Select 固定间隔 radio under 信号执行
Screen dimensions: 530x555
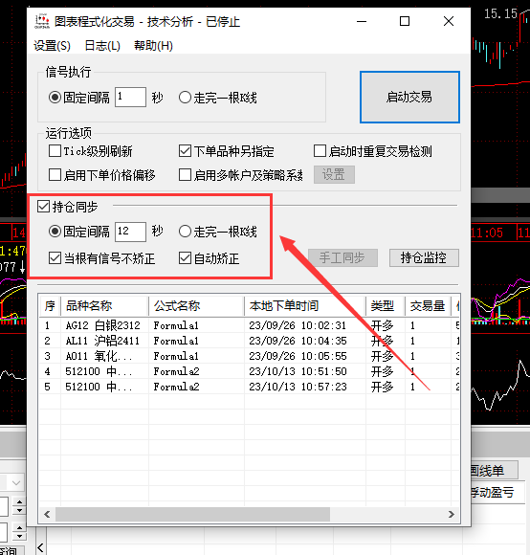point(55,97)
